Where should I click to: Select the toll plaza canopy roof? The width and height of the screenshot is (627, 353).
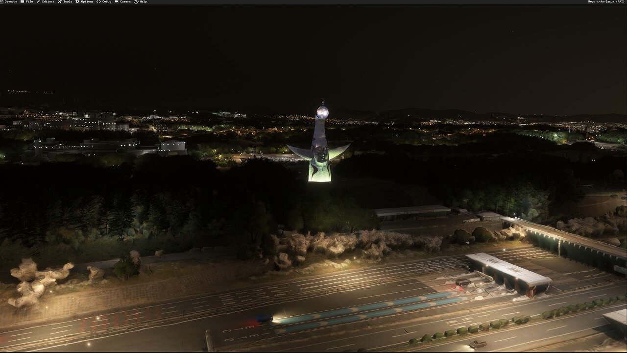click(x=507, y=268)
